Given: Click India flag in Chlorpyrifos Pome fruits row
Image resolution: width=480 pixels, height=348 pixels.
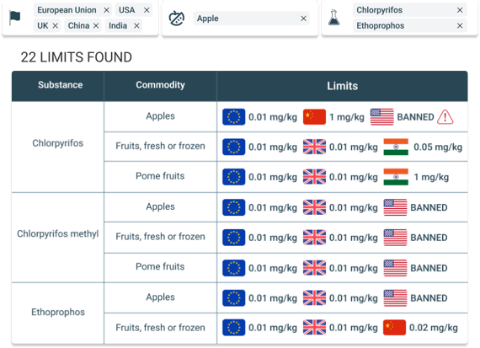Looking at the screenshot, I should click(396, 177).
